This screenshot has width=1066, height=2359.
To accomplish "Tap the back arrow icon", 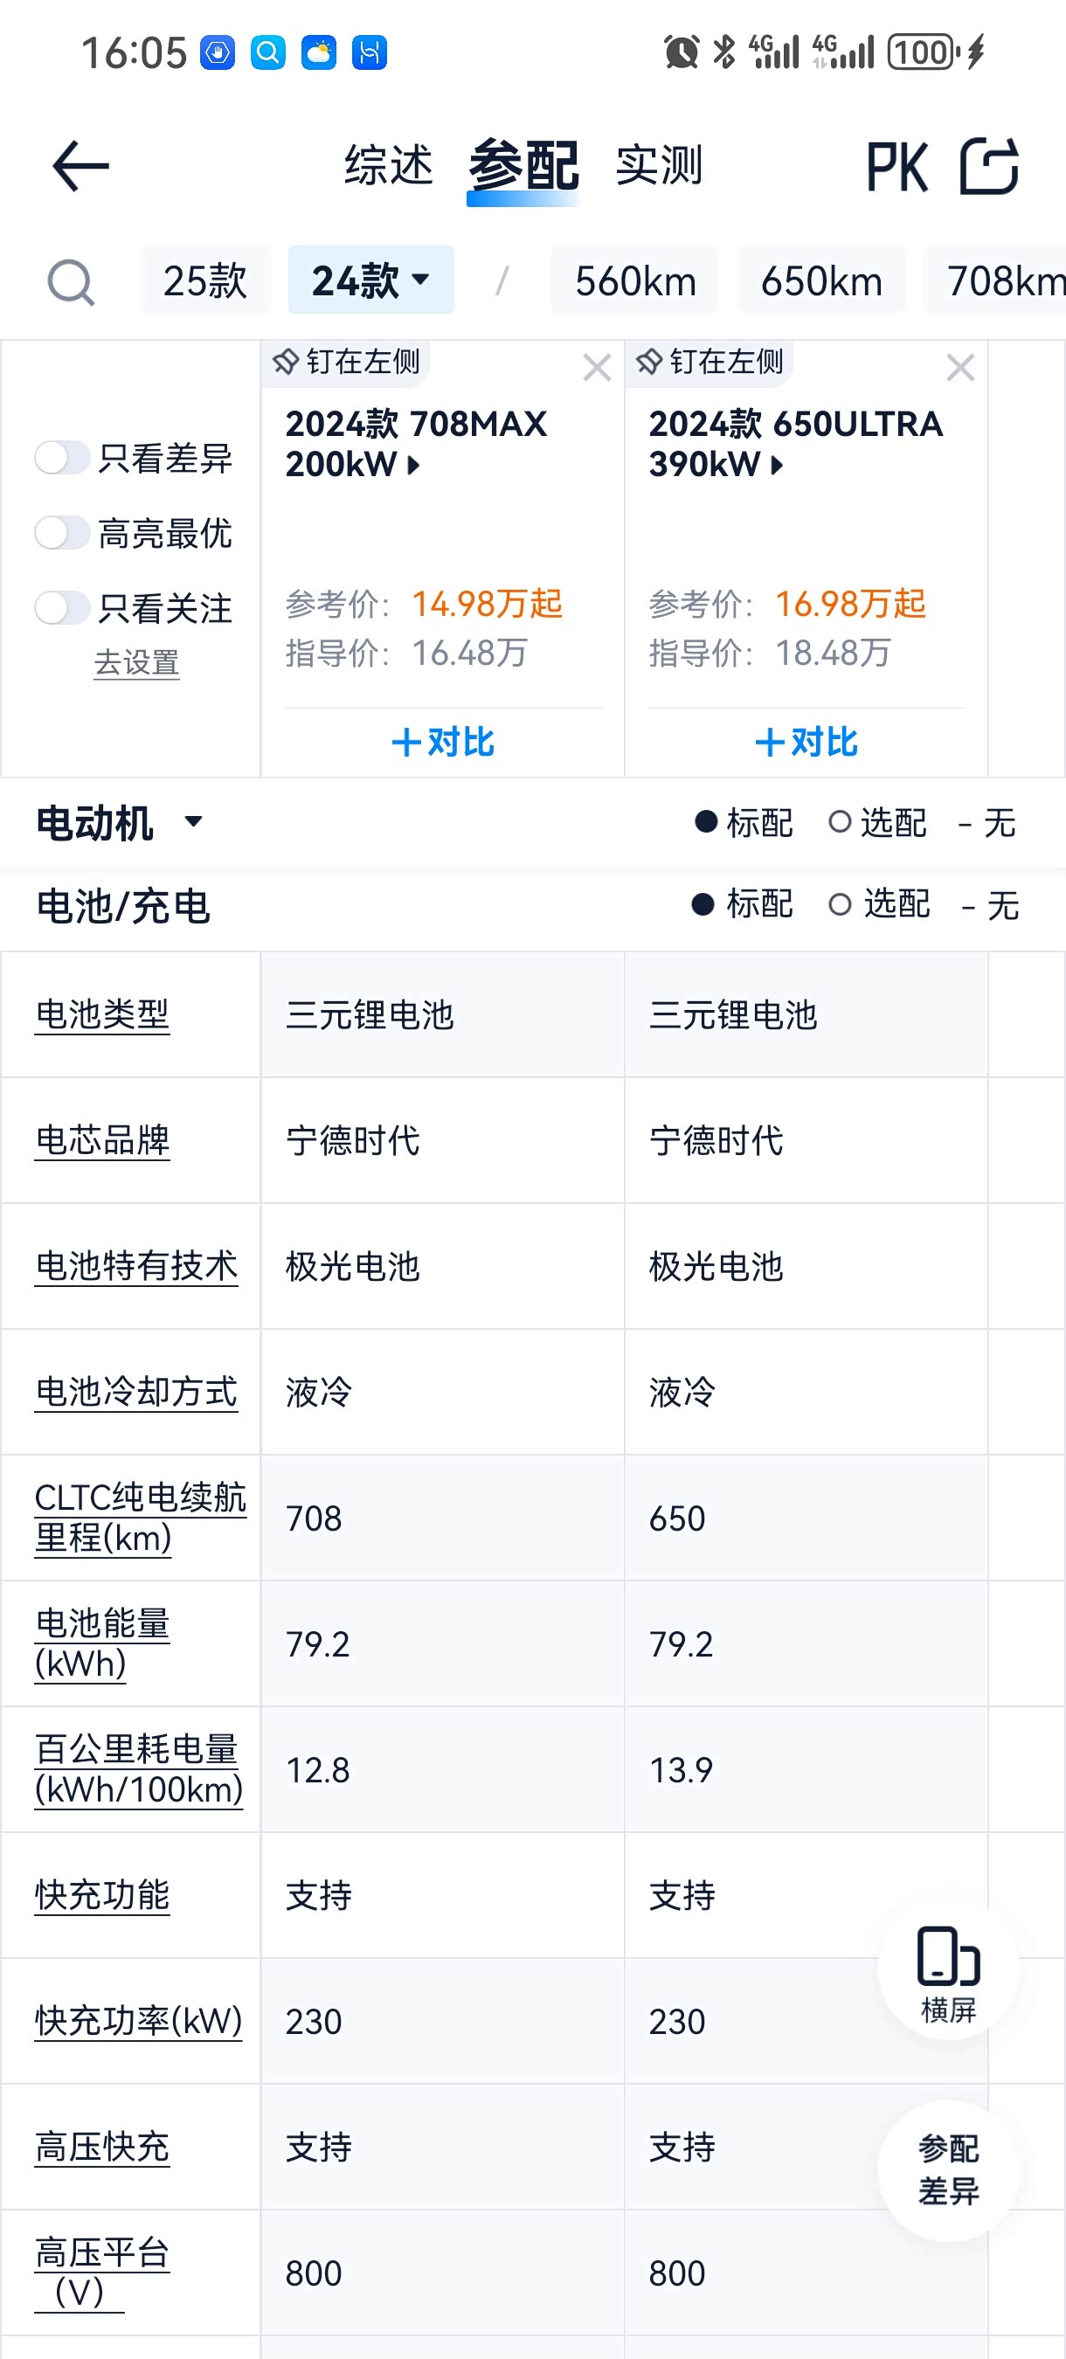I will pyautogui.click(x=80, y=167).
